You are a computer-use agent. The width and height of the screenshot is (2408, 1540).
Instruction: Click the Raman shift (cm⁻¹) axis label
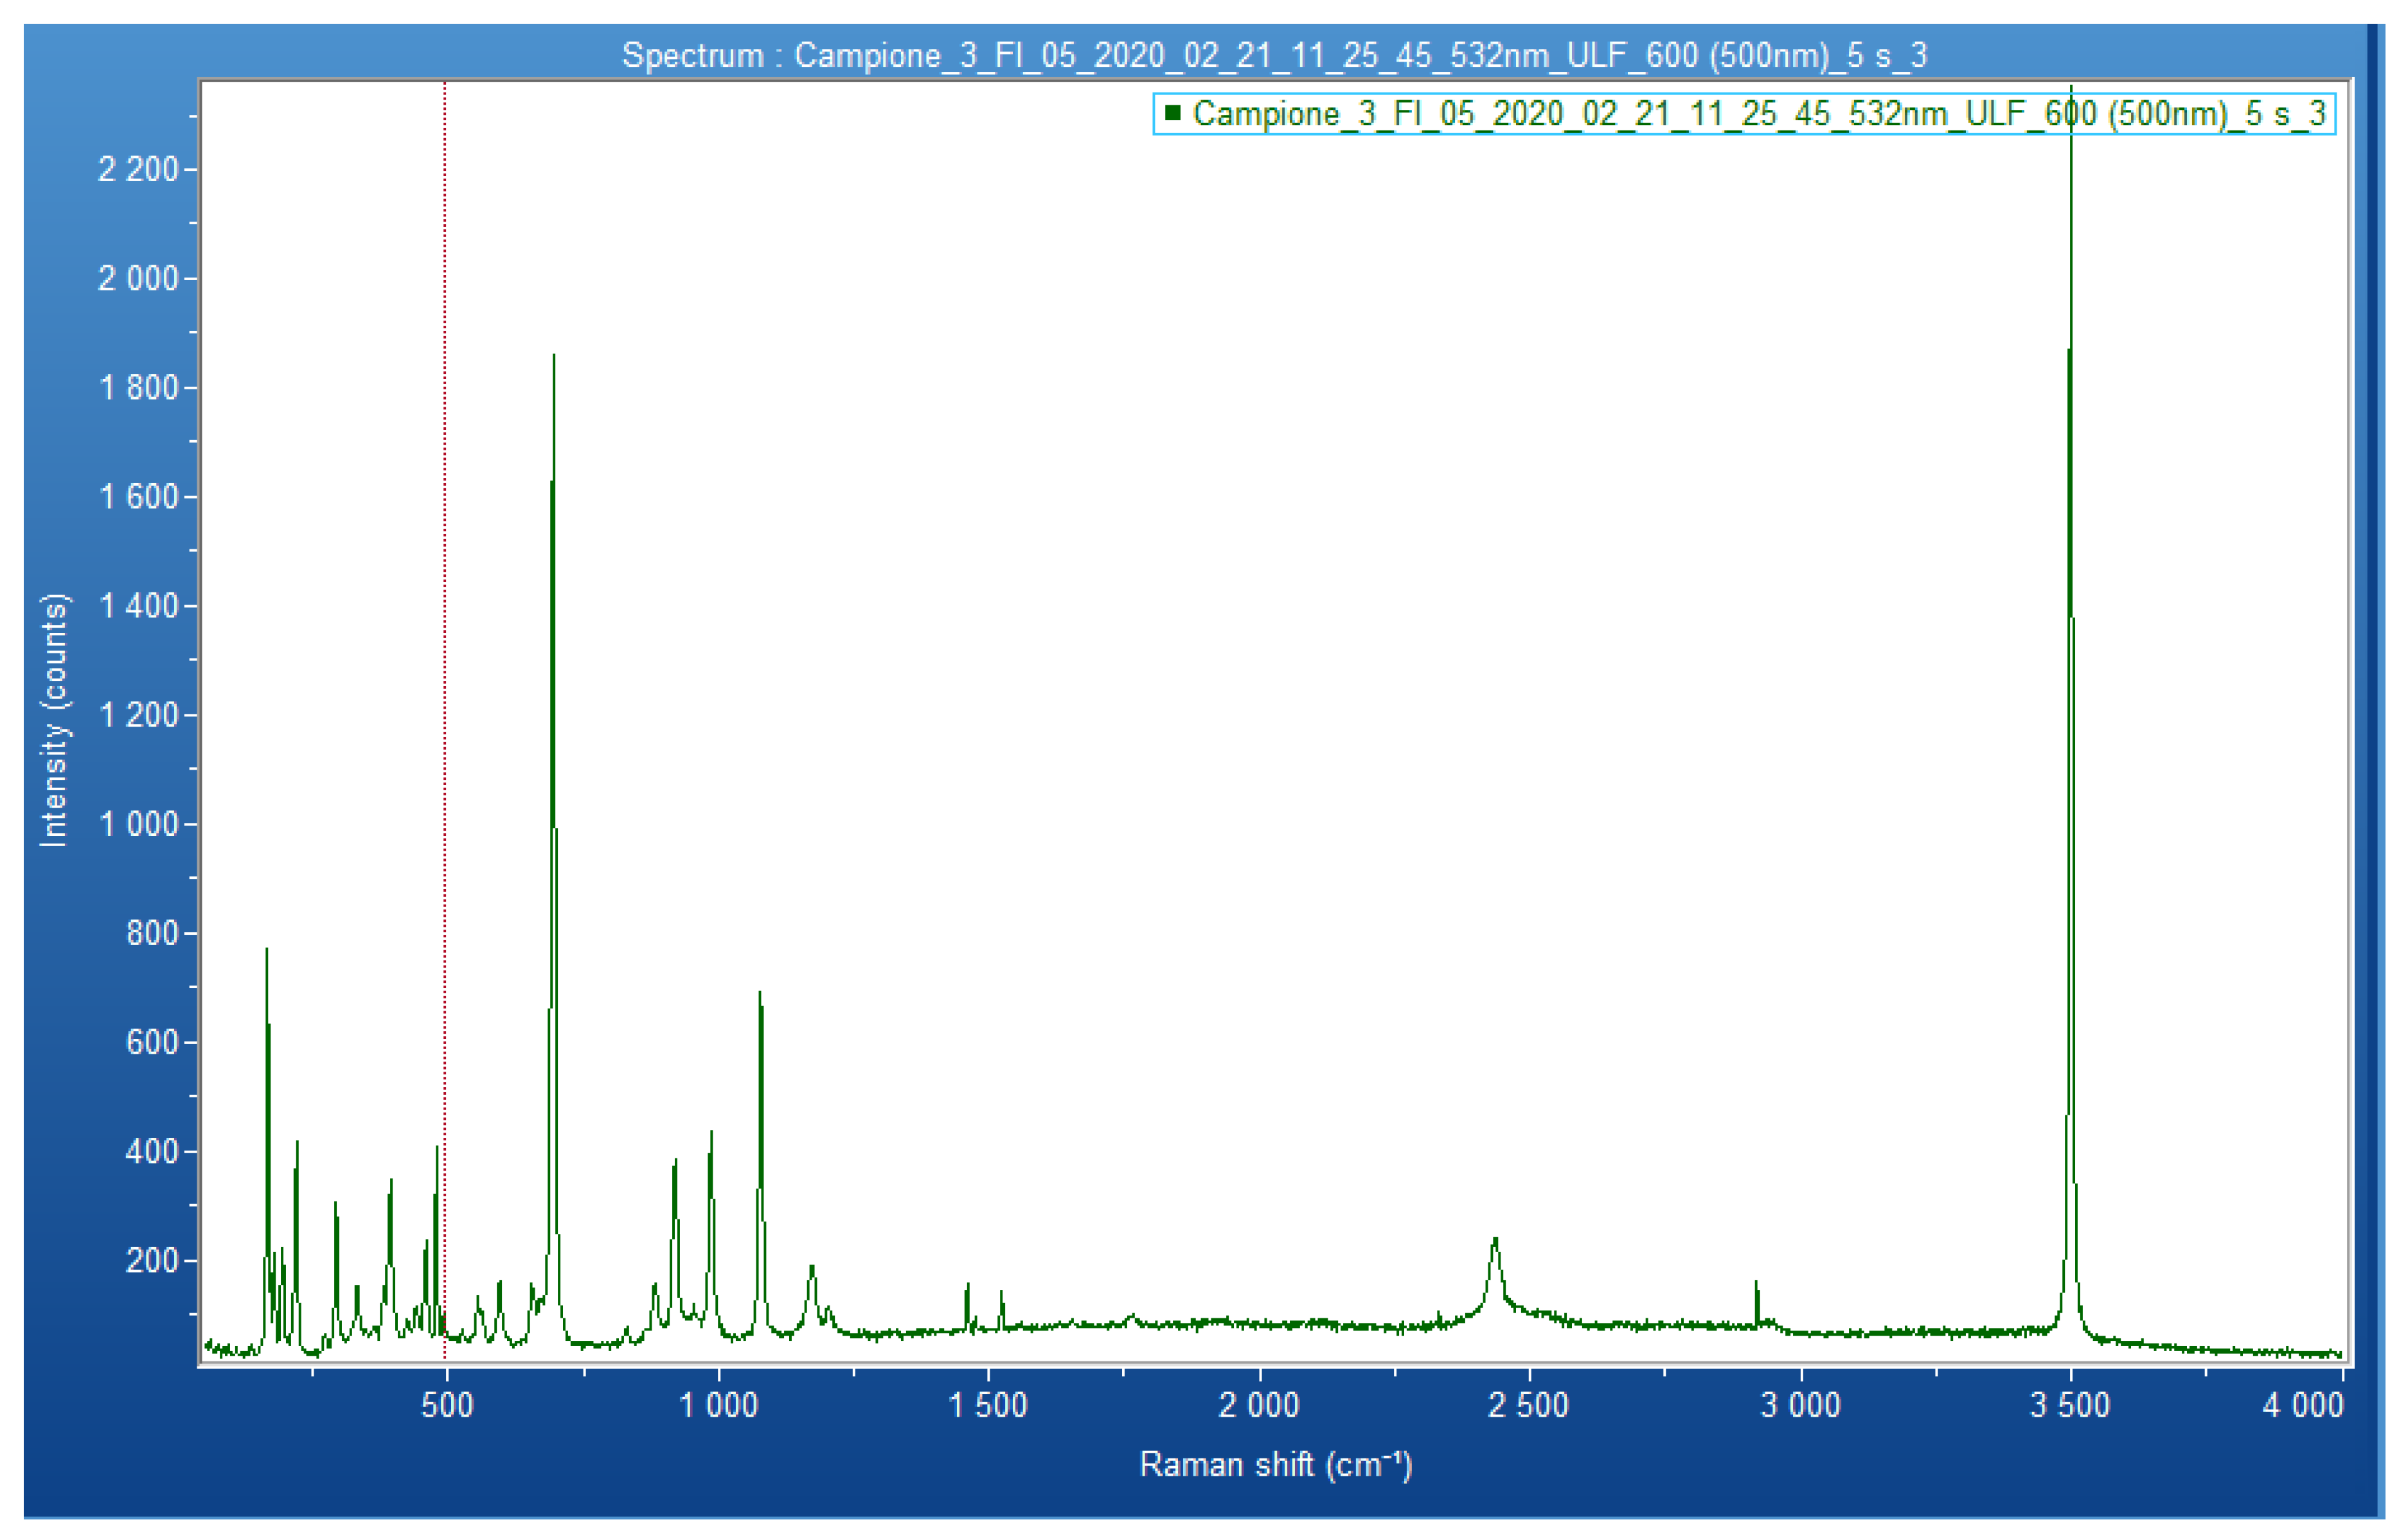tap(1275, 1464)
